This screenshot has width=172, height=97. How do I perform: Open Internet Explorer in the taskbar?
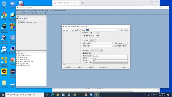(69, 95)
